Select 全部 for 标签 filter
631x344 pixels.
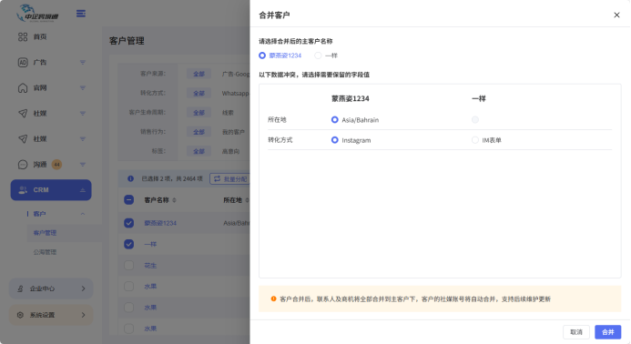(x=198, y=151)
